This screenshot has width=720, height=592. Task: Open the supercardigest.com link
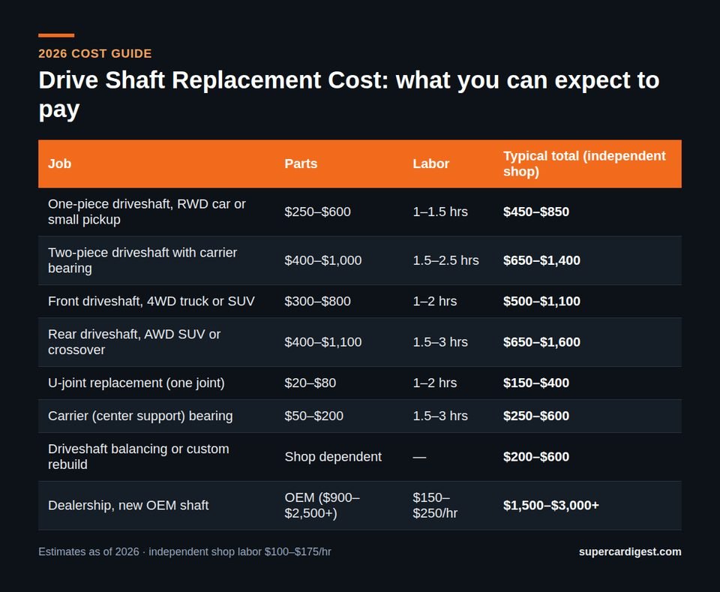[630, 551]
